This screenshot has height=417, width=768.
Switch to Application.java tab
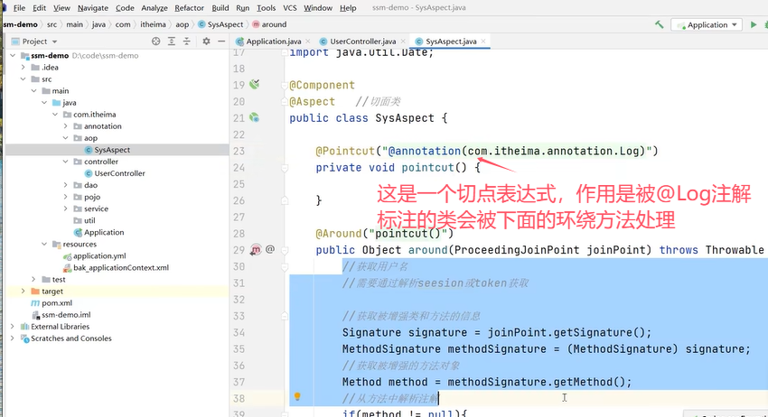[269, 42]
